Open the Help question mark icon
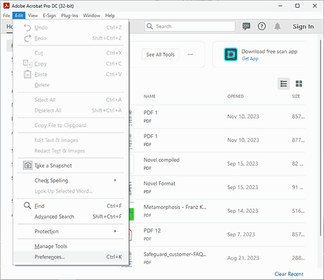The width and height of the screenshot is (324, 280). pyautogui.click(x=262, y=27)
